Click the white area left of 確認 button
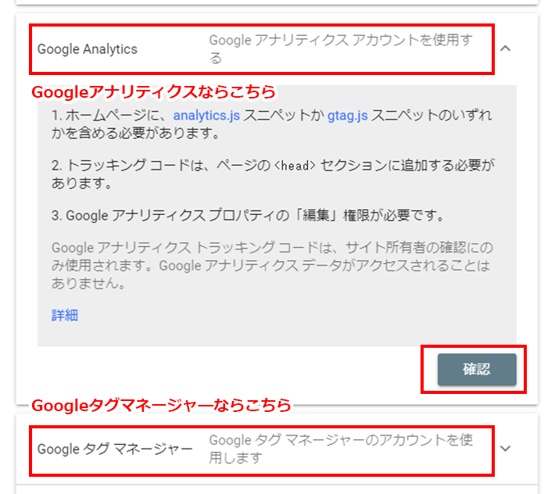Screen dimensions: 555x494 227,370
